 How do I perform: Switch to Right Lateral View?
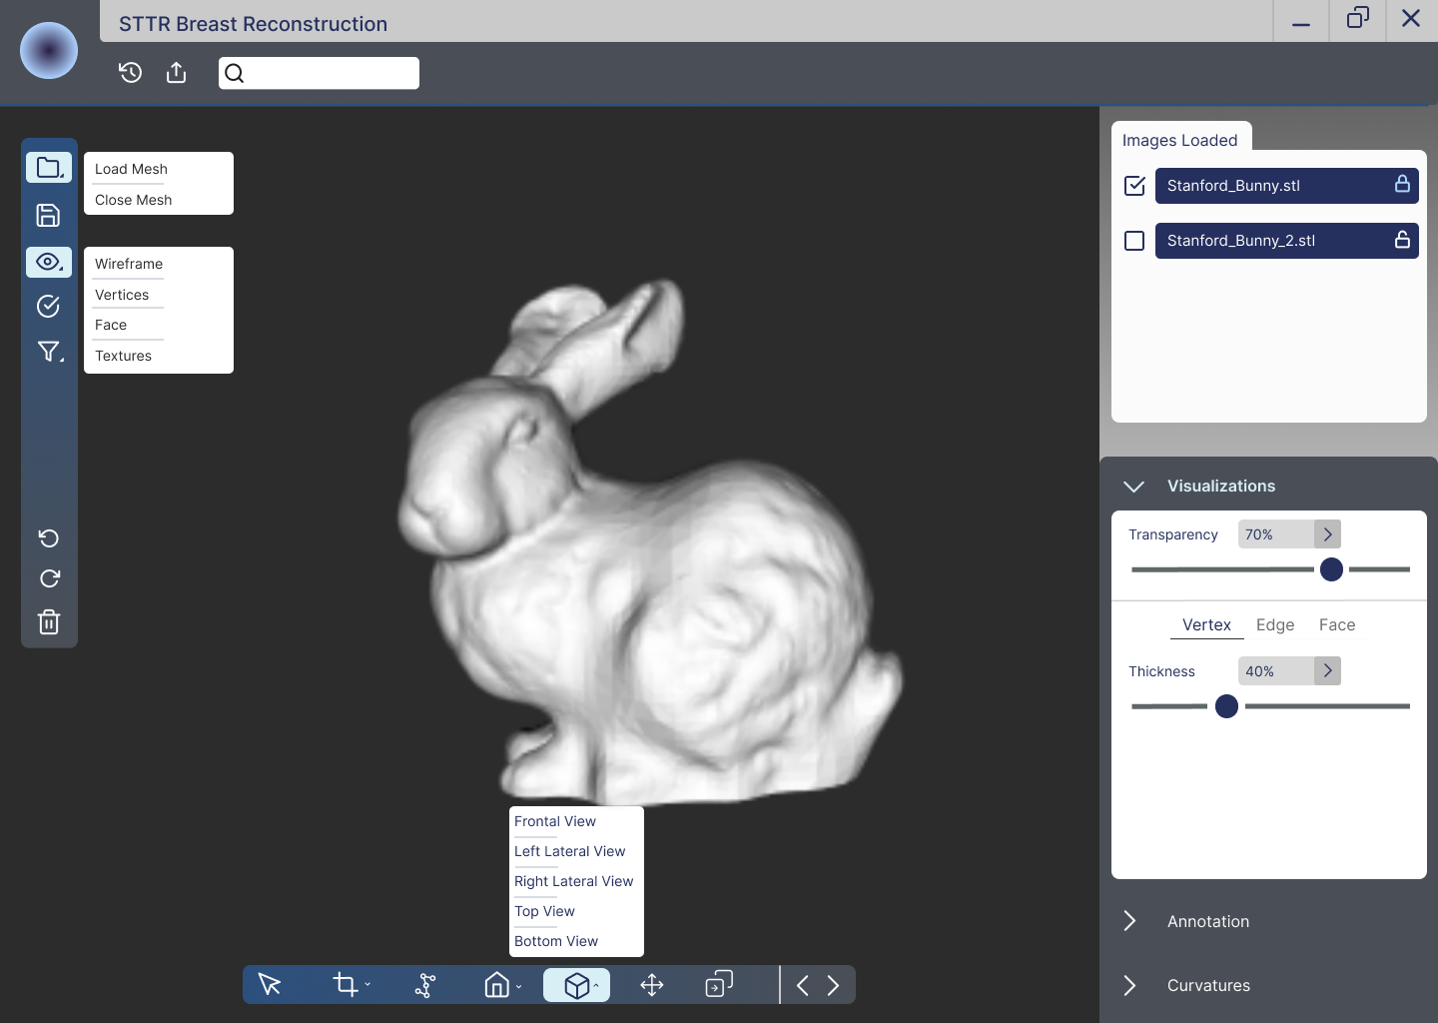tap(574, 881)
